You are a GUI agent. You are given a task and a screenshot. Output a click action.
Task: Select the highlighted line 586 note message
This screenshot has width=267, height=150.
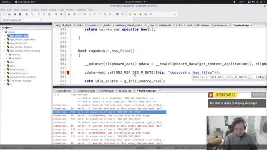tap(109, 112)
